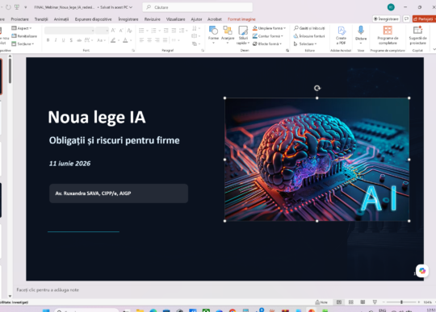Toggle strikethrough formatting
Viewport: 436px width, 312px height.
pos(79,40)
